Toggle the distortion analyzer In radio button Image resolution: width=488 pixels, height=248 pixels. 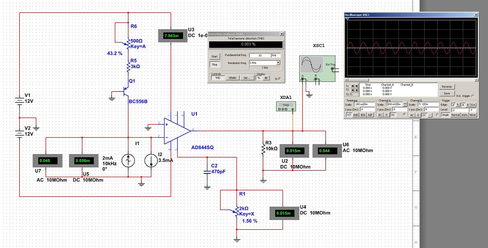click(x=280, y=79)
